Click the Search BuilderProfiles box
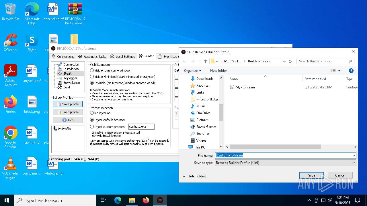The width and height of the screenshot is (367, 206). (x=325, y=61)
